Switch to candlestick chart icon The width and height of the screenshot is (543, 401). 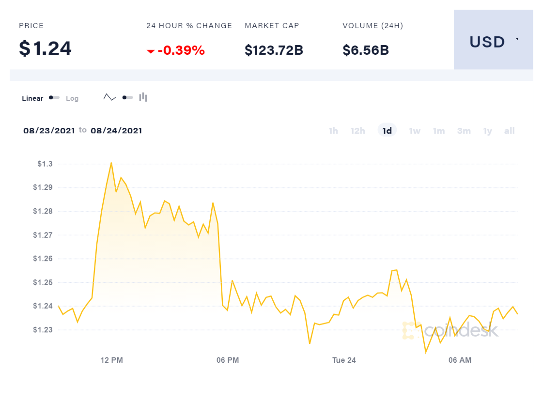(x=143, y=97)
